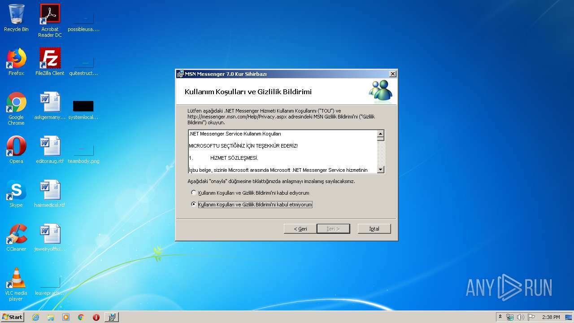Click the 'İptal' cancel button
574x323 pixels.
click(x=374, y=229)
